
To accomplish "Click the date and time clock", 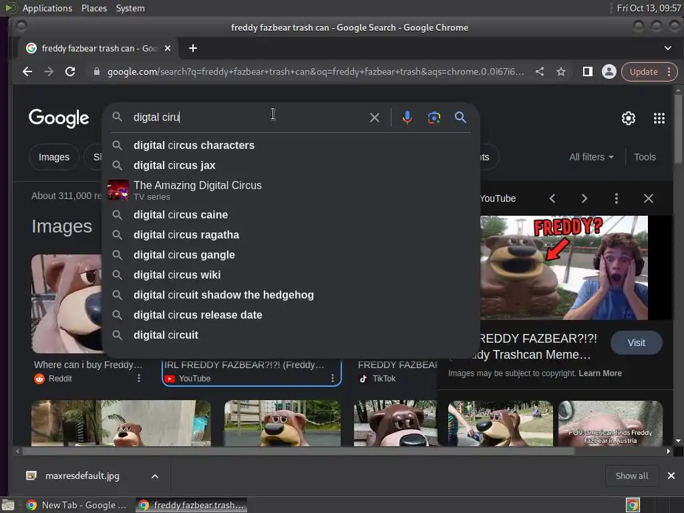I will [x=649, y=8].
